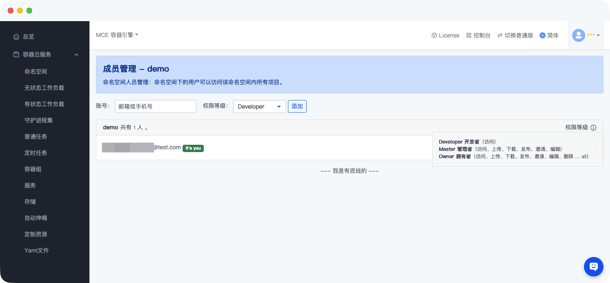Open 无状态工作负载 in the sidebar
The width and height of the screenshot is (610, 283).
[44, 88]
